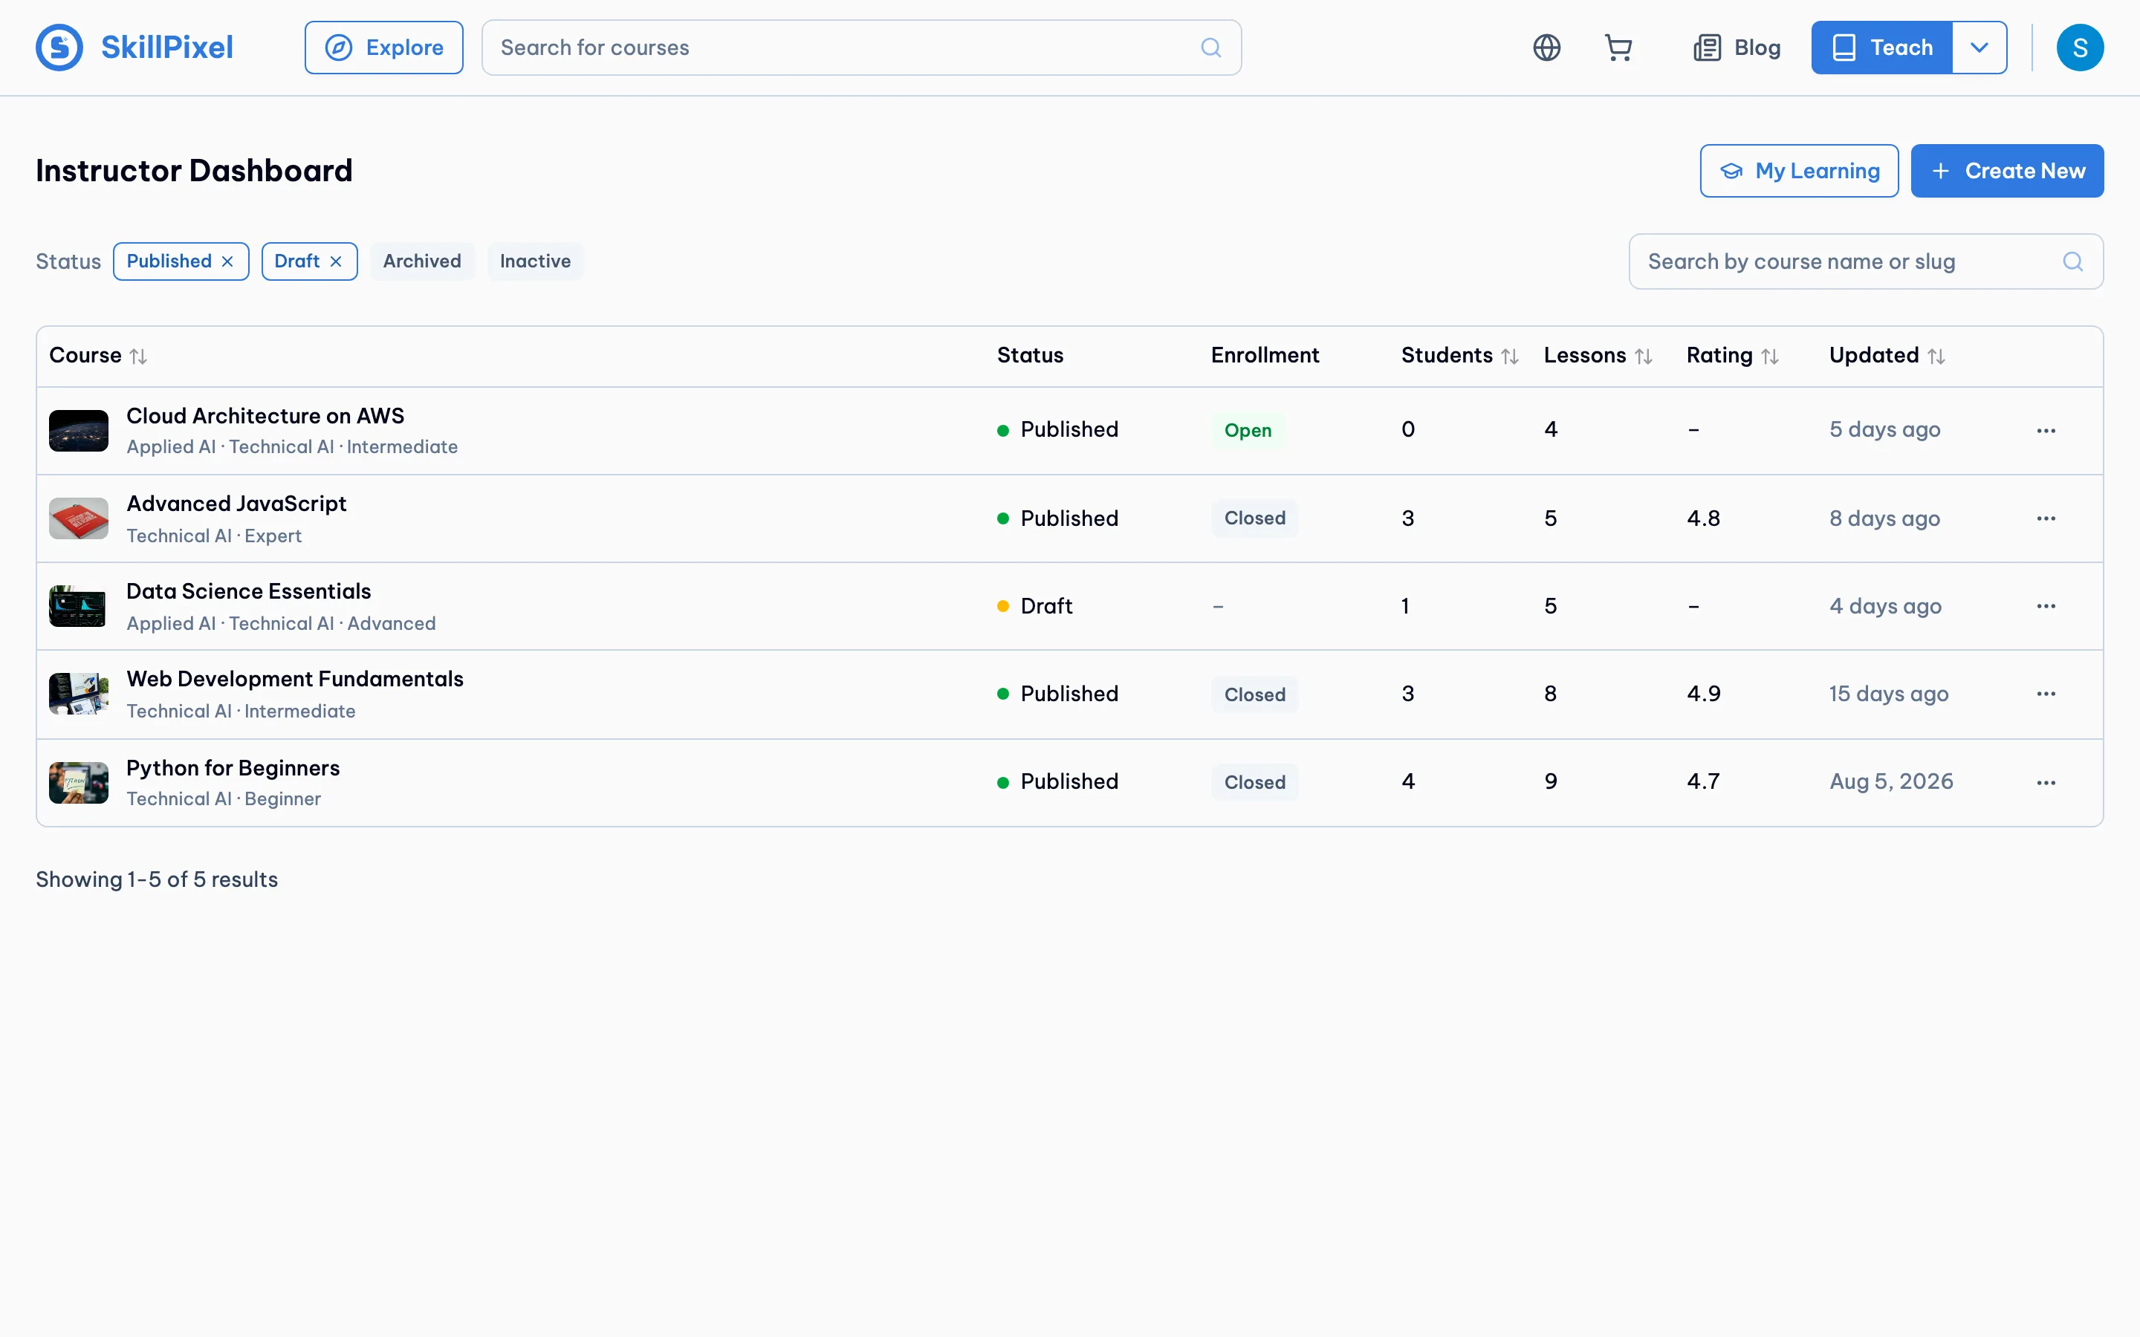This screenshot has width=2140, height=1337.
Task: Open more options for Python for Beginners
Action: (2046, 783)
